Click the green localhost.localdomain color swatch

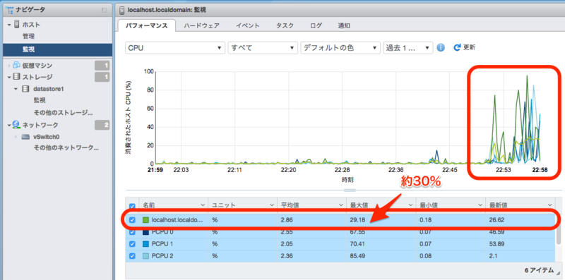[x=145, y=220]
